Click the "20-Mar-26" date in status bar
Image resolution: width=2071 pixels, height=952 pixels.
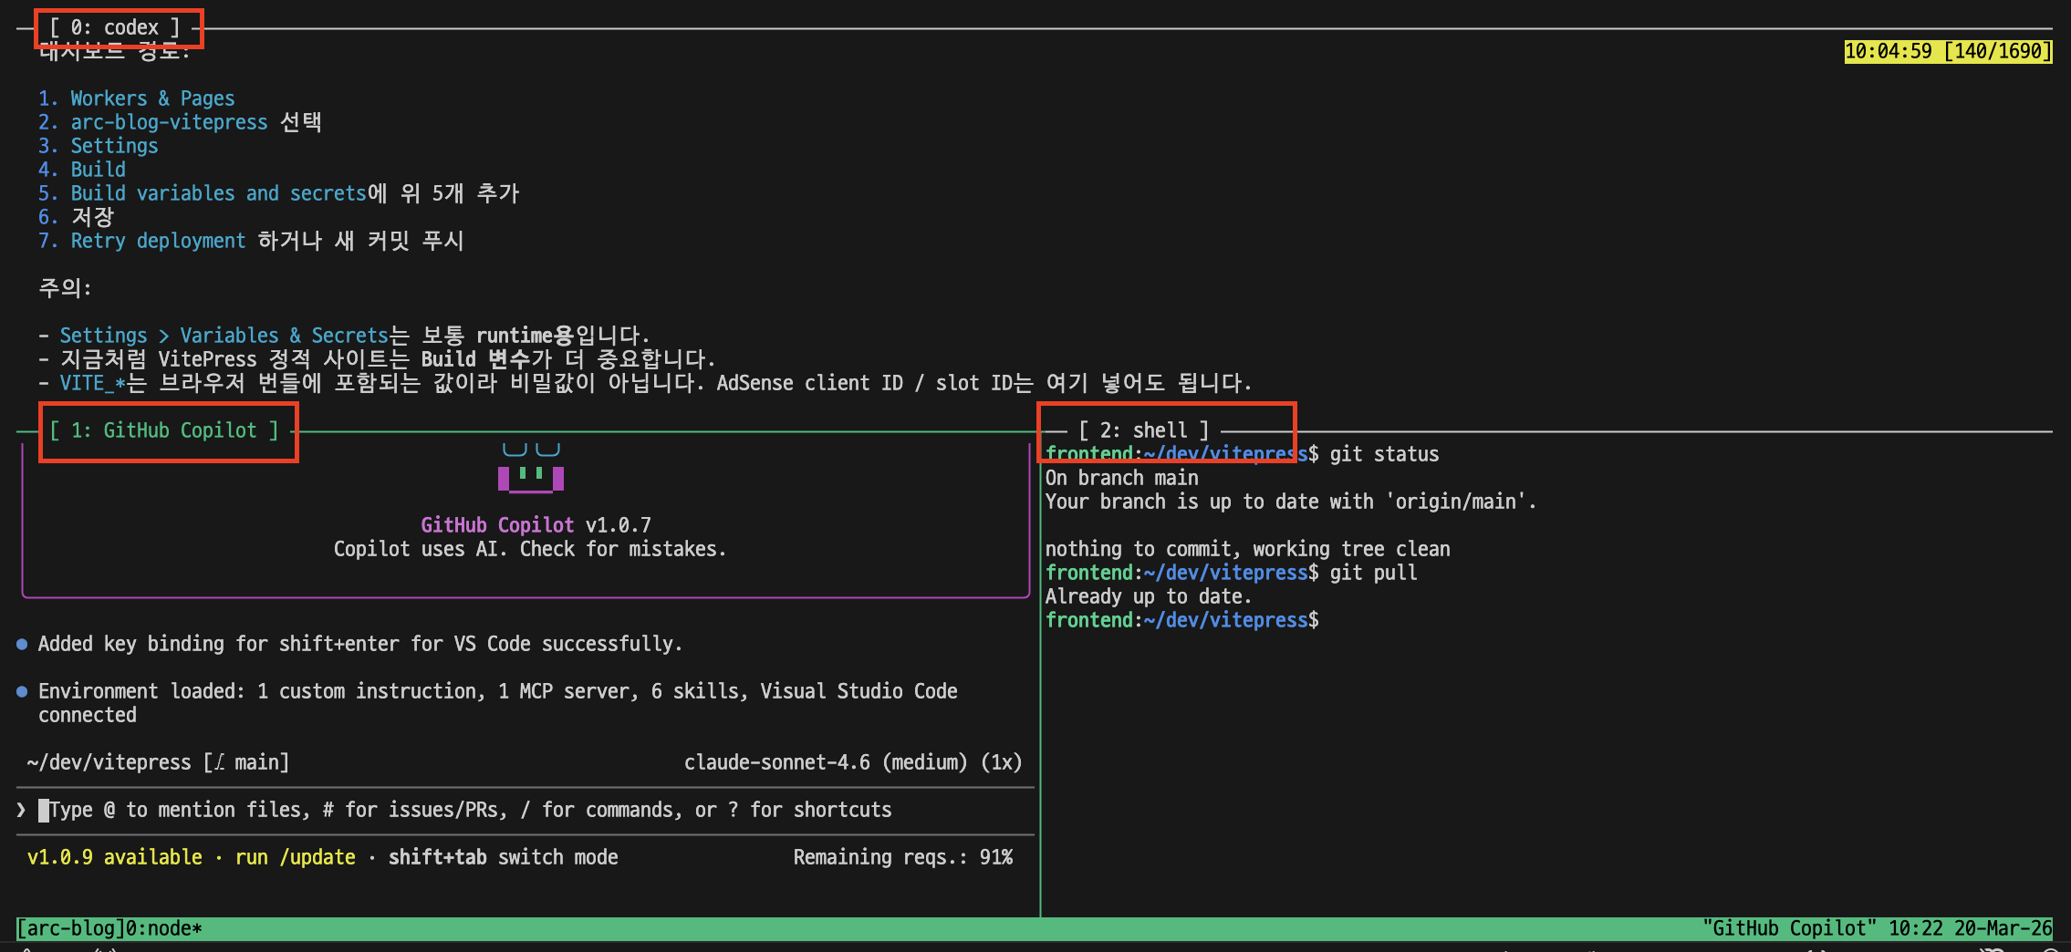2012,927
